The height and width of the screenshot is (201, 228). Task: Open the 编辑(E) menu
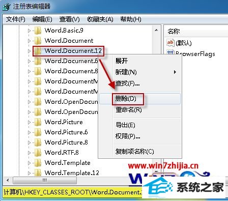(x=42, y=19)
